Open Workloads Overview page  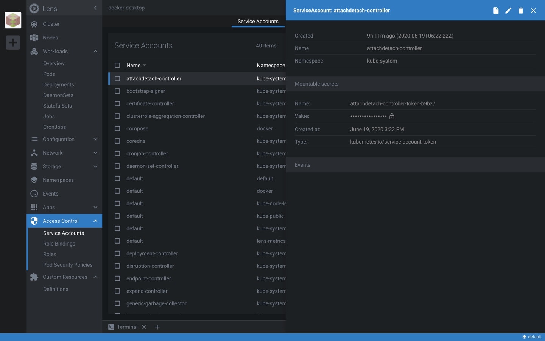[54, 63]
